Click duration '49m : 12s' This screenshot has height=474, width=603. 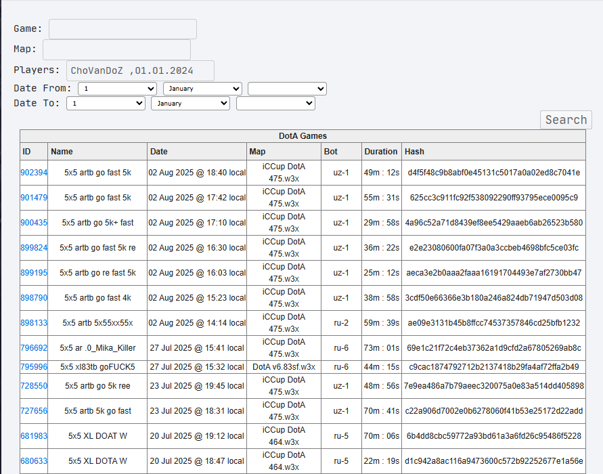[382, 173]
